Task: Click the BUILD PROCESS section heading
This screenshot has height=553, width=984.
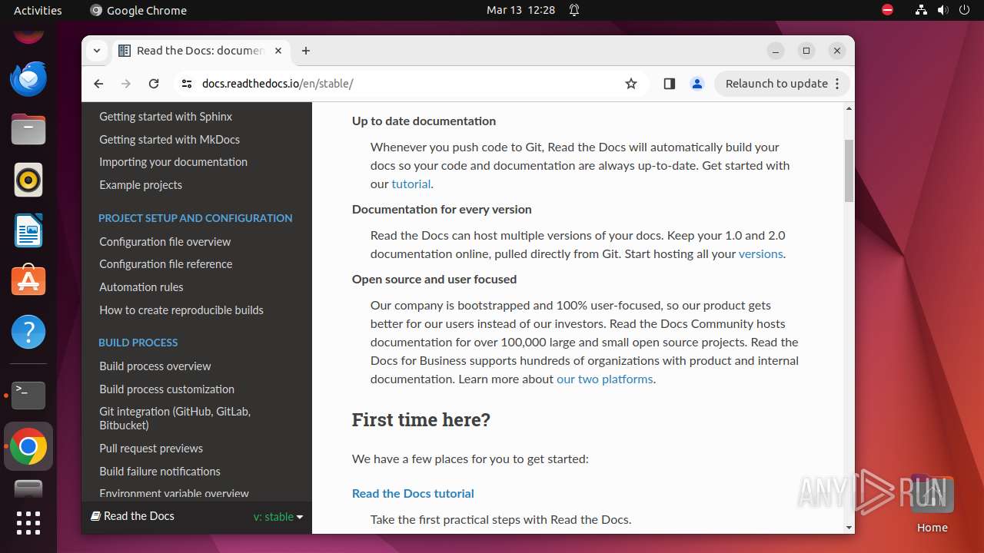Action: [x=138, y=343]
